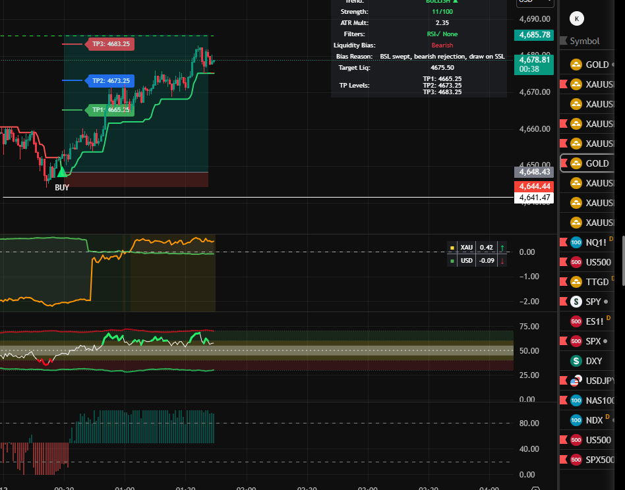Select the SPX symbol row in watchlist
The image size is (625, 490).
(594, 341)
